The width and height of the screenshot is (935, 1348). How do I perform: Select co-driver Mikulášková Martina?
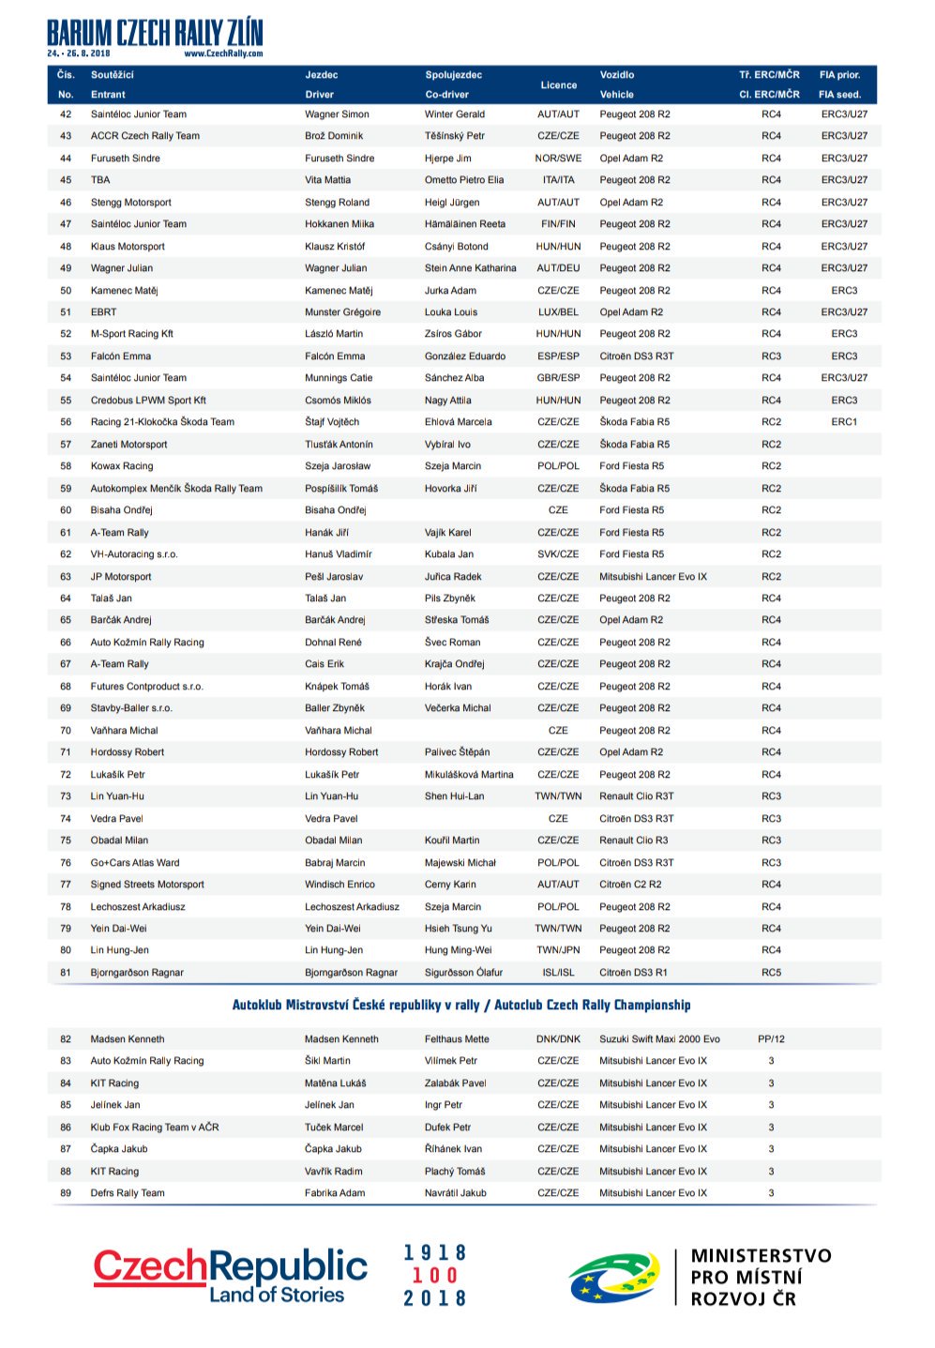(469, 775)
